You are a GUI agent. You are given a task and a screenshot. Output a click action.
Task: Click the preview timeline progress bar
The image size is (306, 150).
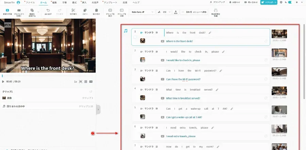pyautogui.click(x=48, y=76)
